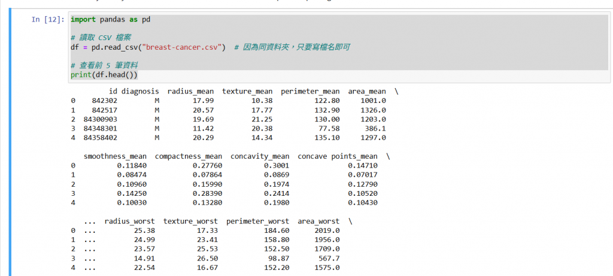Click texture_worst value 23.41
613x276 pixels.
pyautogui.click(x=207, y=239)
